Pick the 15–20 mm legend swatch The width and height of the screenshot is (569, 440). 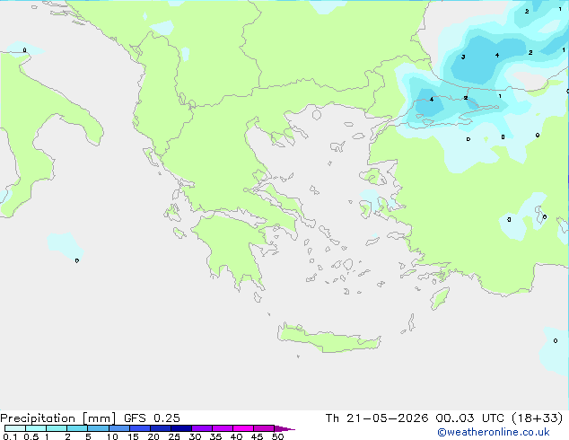point(140,428)
